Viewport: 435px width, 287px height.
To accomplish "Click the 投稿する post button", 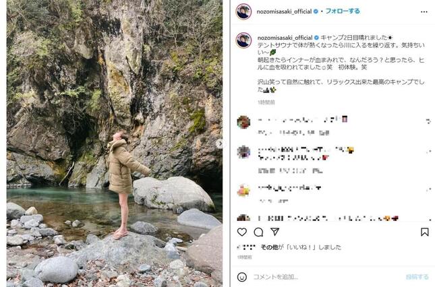I will click(417, 277).
